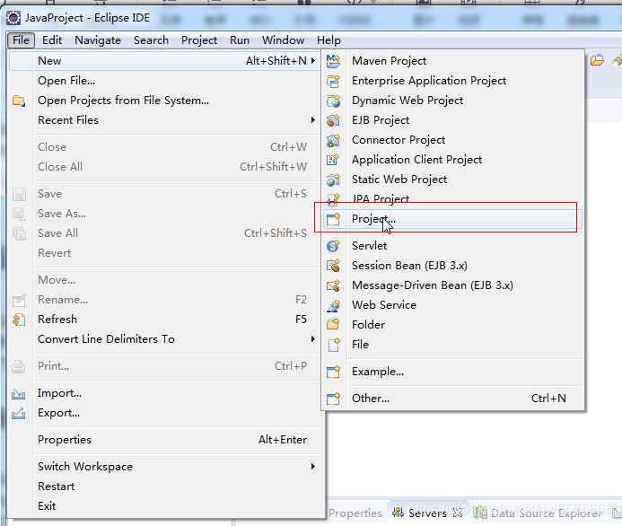Image resolution: width=622 pixels, height=526 pixels.
Task: Switch to the Servers tab
Action: click(427, 513)
